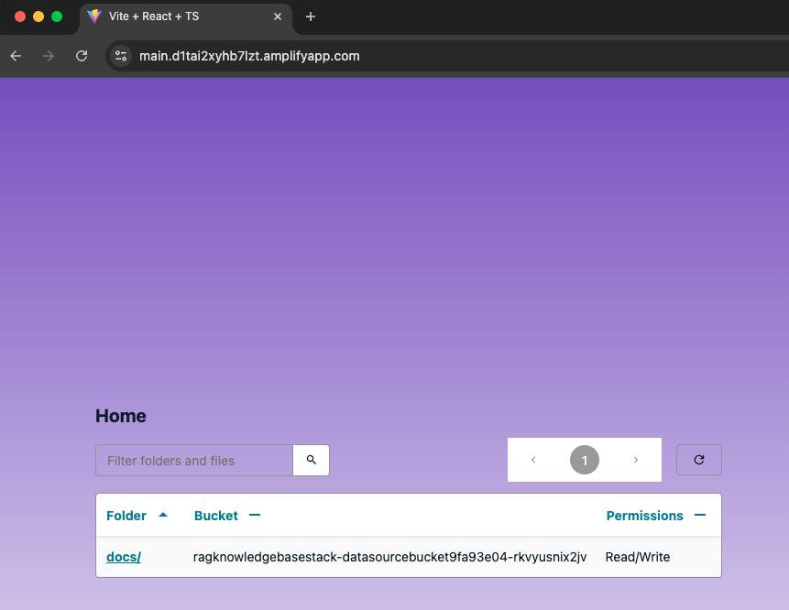Click the browser forward arrow
Image resolution: width=789 pixels, height=610 pixels.
(49, 56)
